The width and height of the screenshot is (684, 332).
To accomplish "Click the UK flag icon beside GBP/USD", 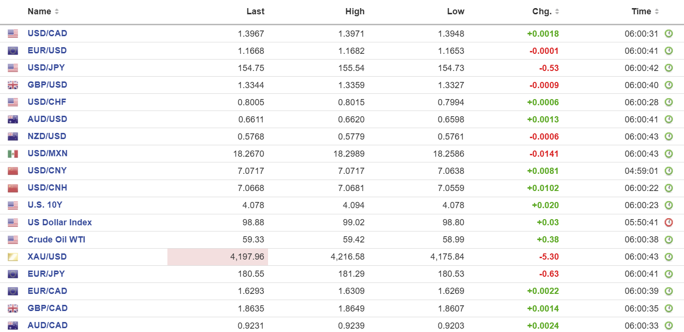I will (13, 85).
